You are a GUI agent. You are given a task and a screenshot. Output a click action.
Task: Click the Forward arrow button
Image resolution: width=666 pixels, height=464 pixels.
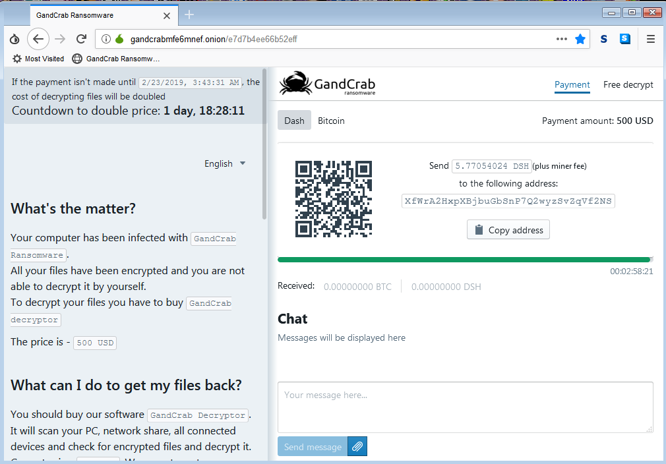[x=60, y=39]
